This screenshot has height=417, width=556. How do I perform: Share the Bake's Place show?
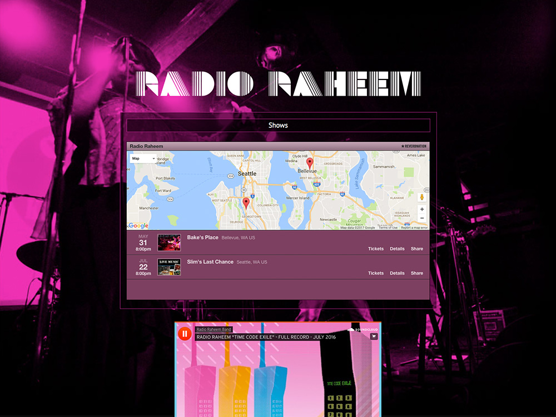417,249
